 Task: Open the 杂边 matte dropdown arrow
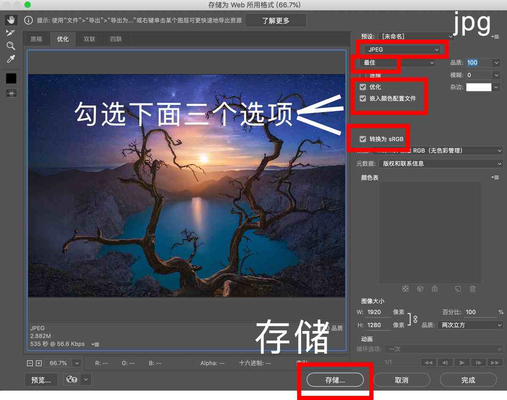[496, 87]
